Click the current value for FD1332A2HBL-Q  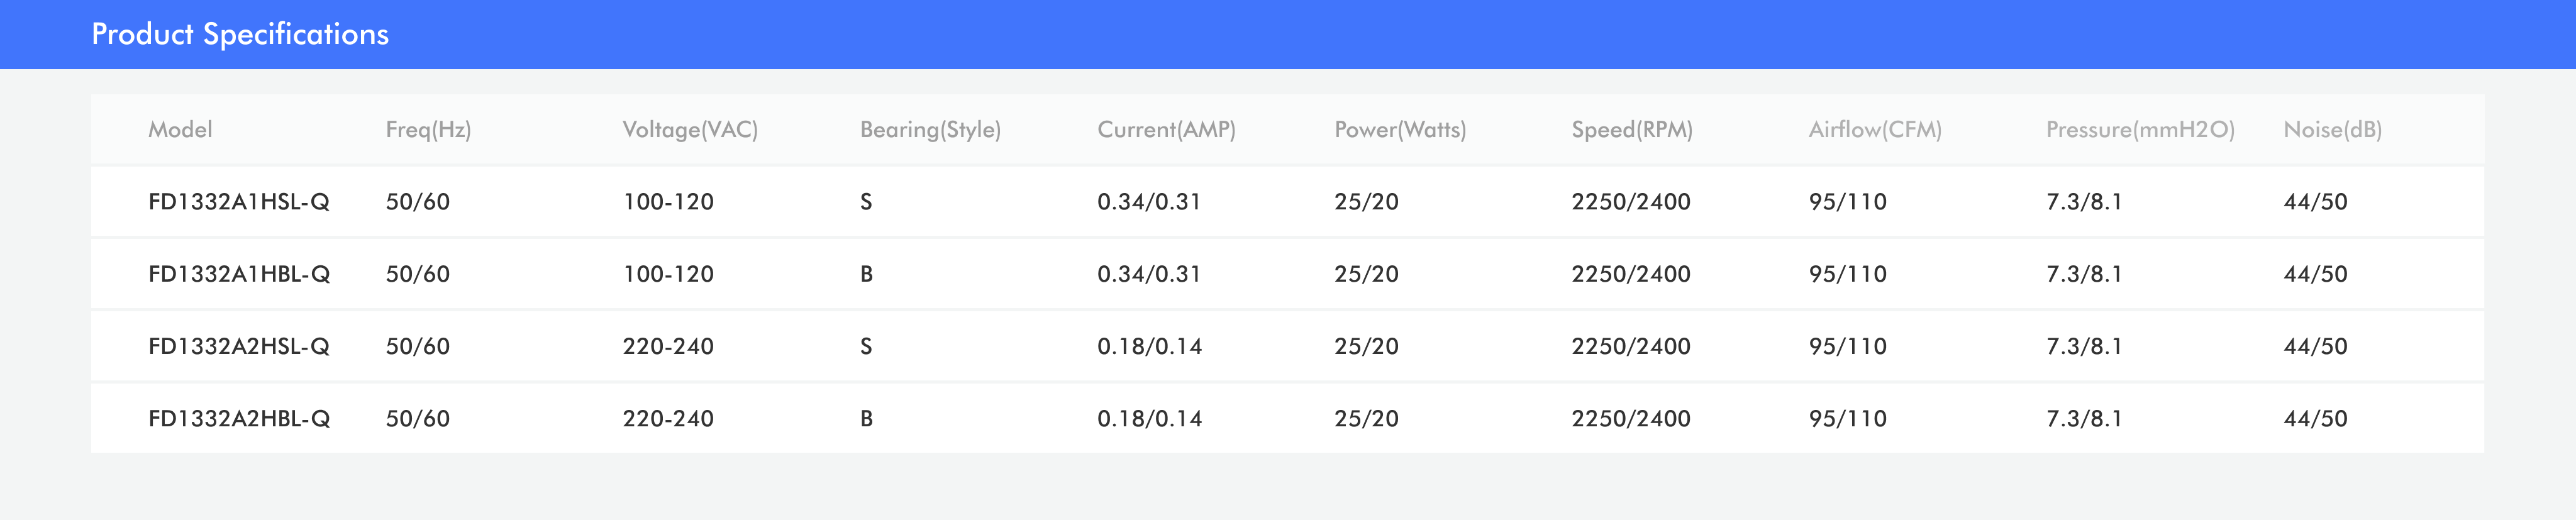pos(1149,419)
